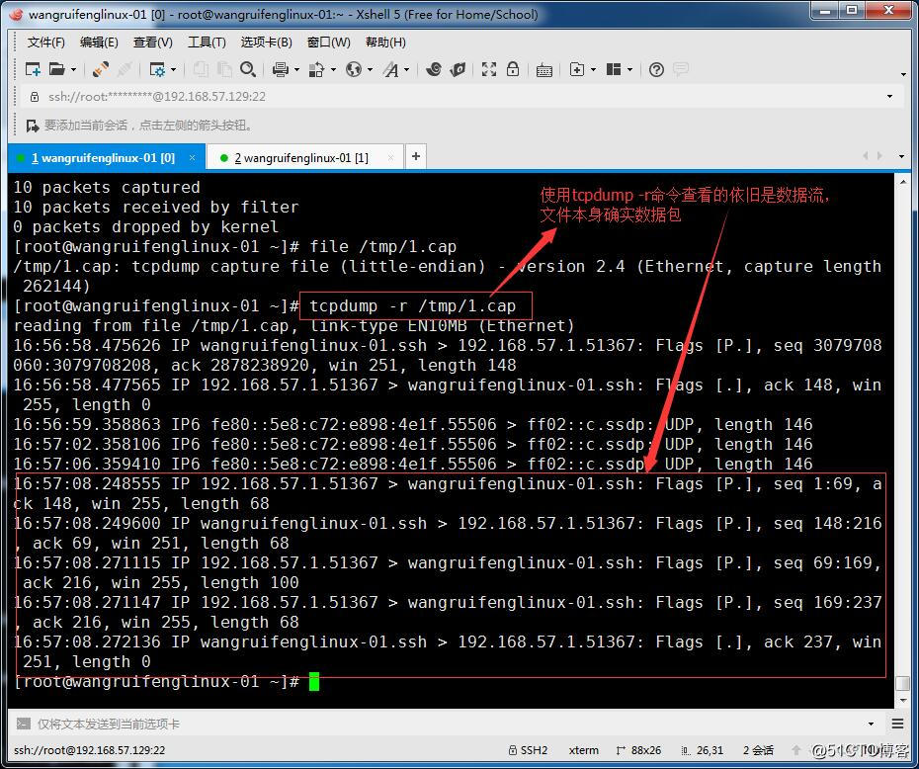The image size is (919, 769).
Task: Open compose bar target dropdown arrow
Action: [x=871, y=724]
